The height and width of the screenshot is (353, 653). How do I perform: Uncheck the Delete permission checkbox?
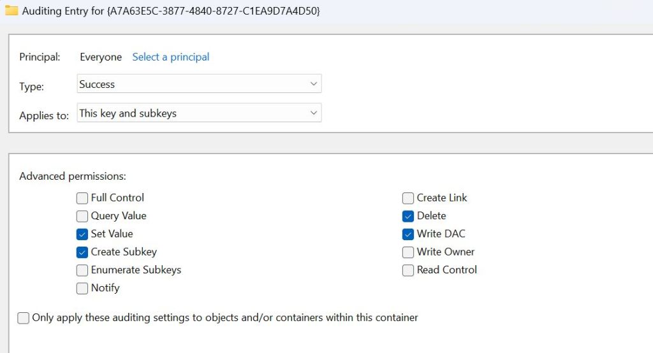[x=408, y=216]
